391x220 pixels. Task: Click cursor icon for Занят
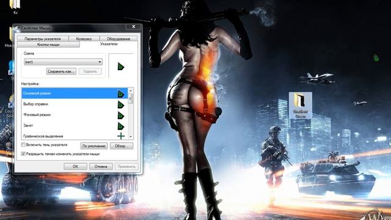[121, 127]
